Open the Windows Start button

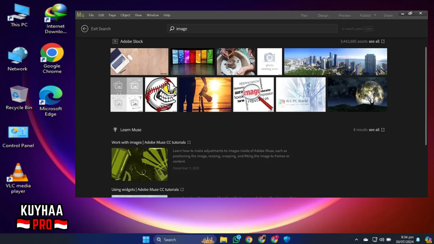point(146,240)
